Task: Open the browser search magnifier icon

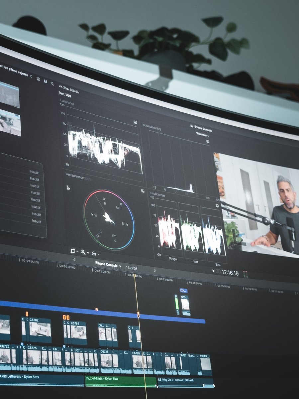Action: click(52, 83)
